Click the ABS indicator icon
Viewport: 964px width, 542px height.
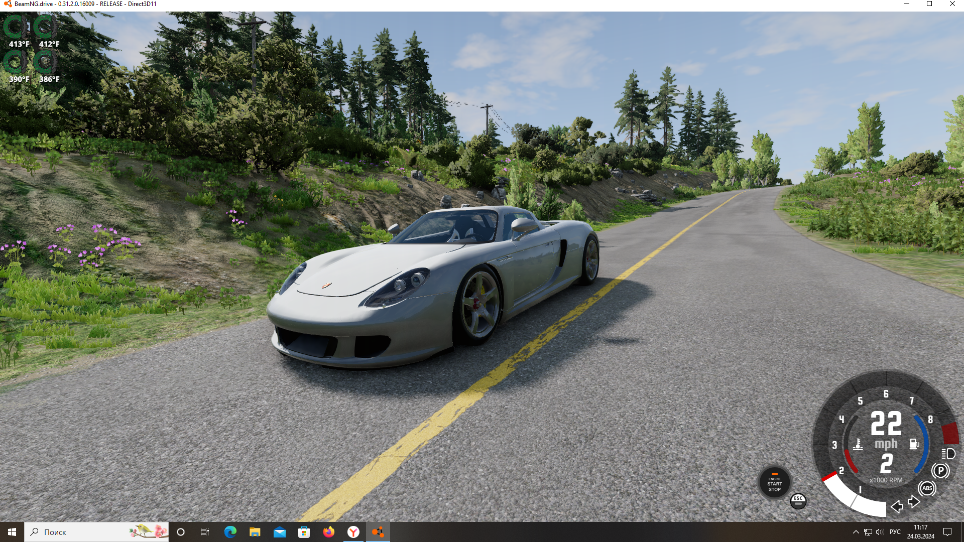[x=927, y=488]
